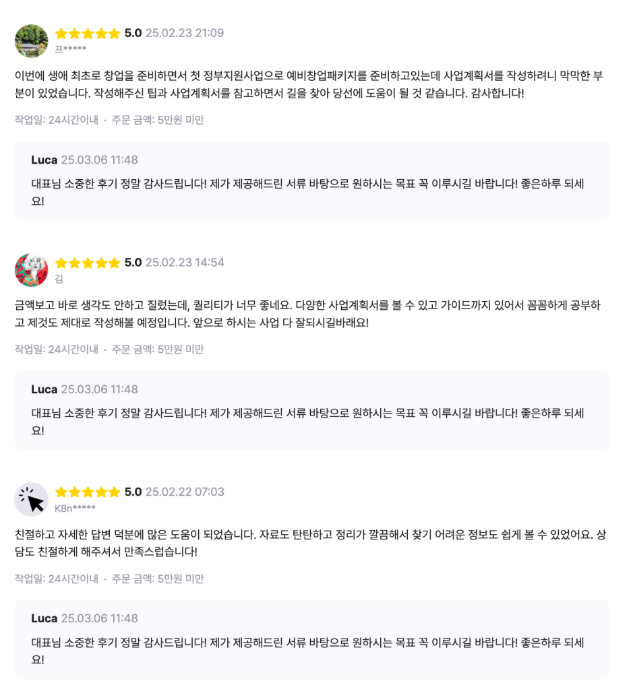Click the star rating on 25.02.22 review

point(88,492)
